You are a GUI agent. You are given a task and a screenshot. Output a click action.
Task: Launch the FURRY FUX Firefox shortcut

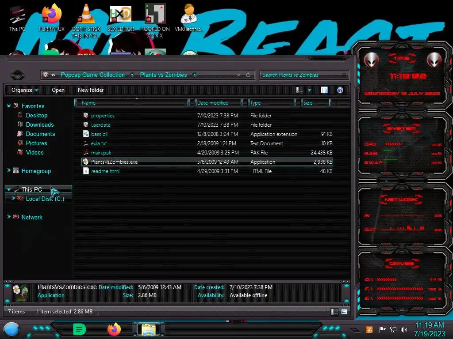pos(51,18)
